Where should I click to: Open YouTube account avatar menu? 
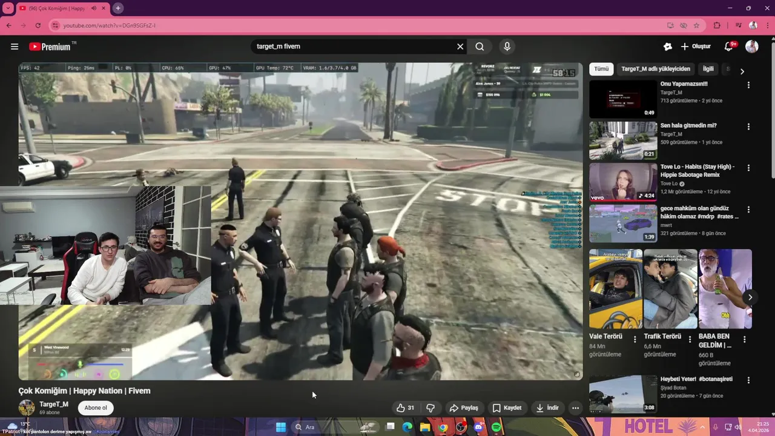(x=752, y=47)
